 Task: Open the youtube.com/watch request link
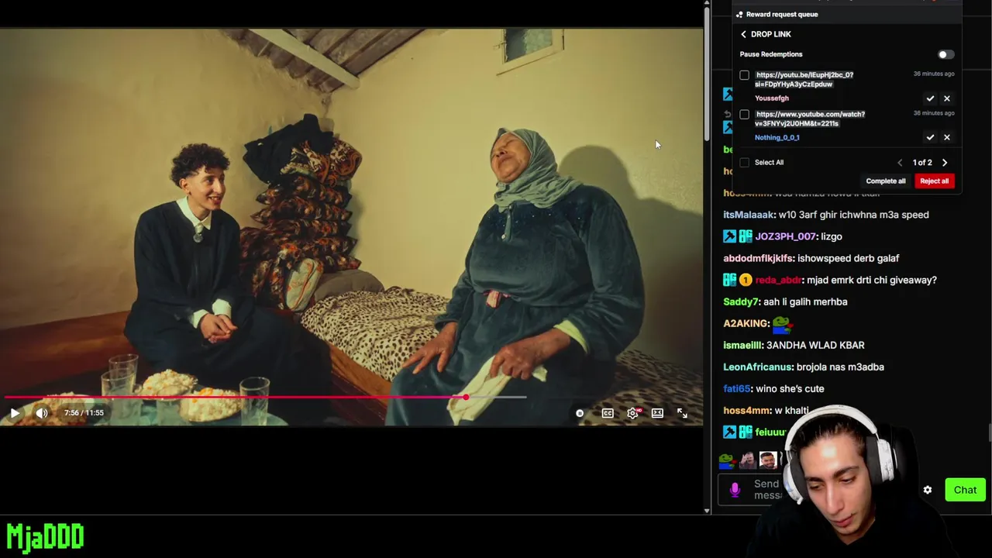click(x=810, y=119)
